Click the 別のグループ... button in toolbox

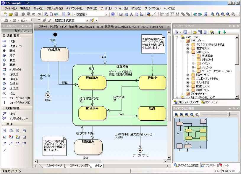click(17, 31)
